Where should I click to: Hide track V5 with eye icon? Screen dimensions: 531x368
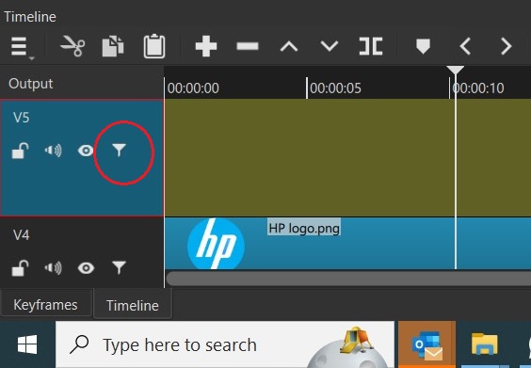(86, 151)
